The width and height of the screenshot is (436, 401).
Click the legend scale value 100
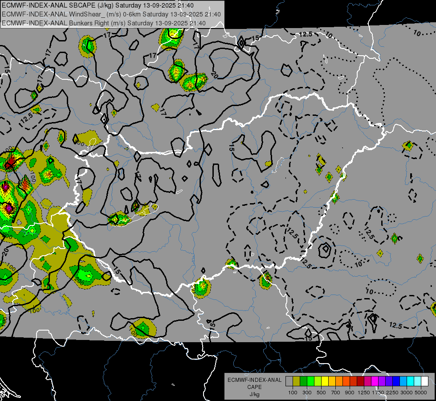point(293,393)
